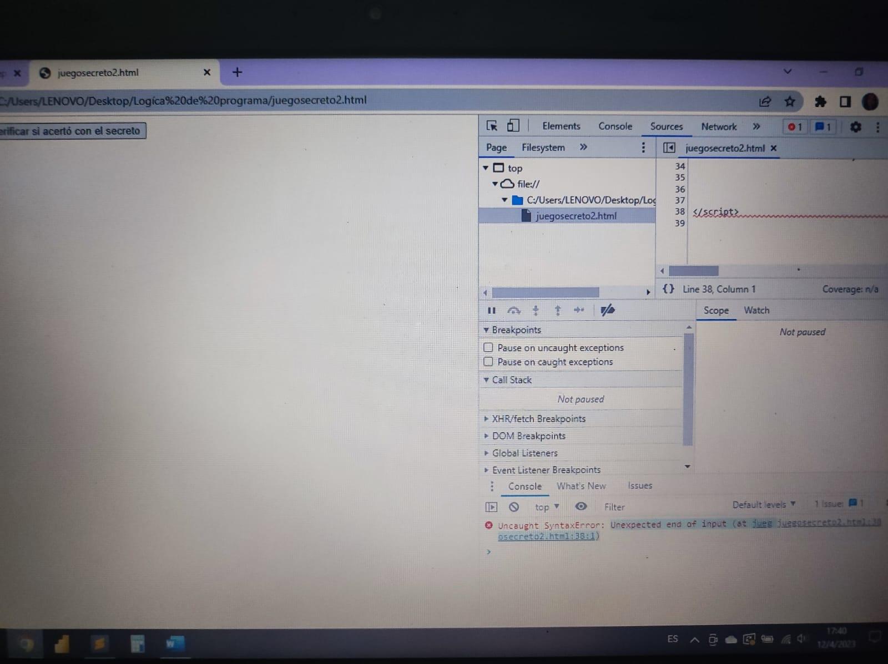Image resolution: width=888 pixels, height=664 pixels.
Task: Open the DevTools three-dot customize menu
Action: click(x=877, y=127)
